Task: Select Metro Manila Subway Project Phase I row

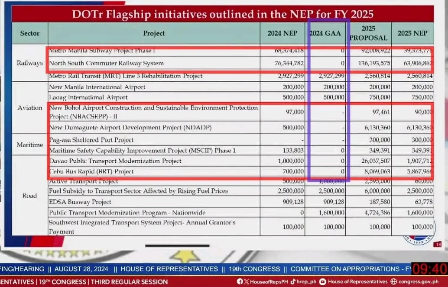Action: (241, 51)
